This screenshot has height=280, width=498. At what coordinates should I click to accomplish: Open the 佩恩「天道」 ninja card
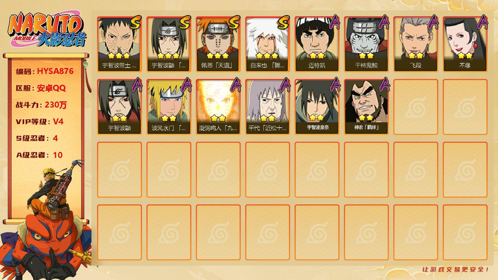pos(218,44)
